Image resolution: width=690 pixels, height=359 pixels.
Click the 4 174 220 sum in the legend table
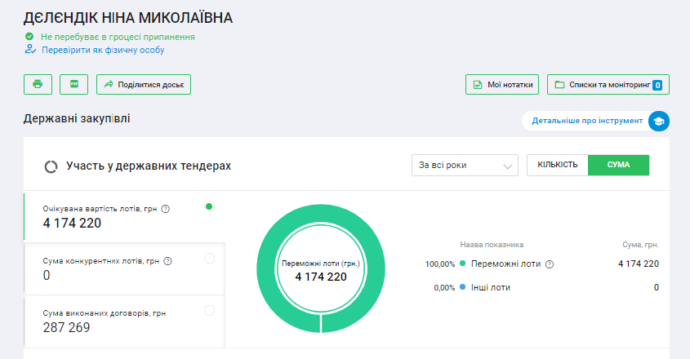click(638, 264)
